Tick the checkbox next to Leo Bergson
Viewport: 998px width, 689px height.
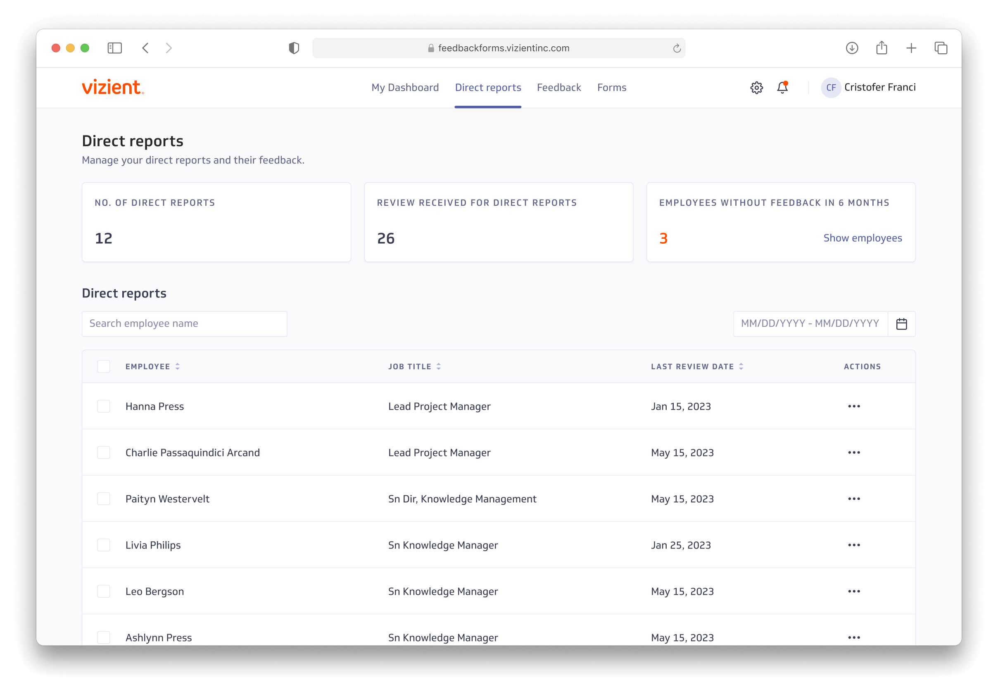click(104, 591)
